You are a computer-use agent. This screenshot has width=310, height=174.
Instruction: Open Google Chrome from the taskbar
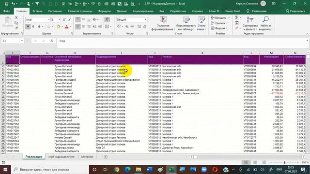pos(117,170)
